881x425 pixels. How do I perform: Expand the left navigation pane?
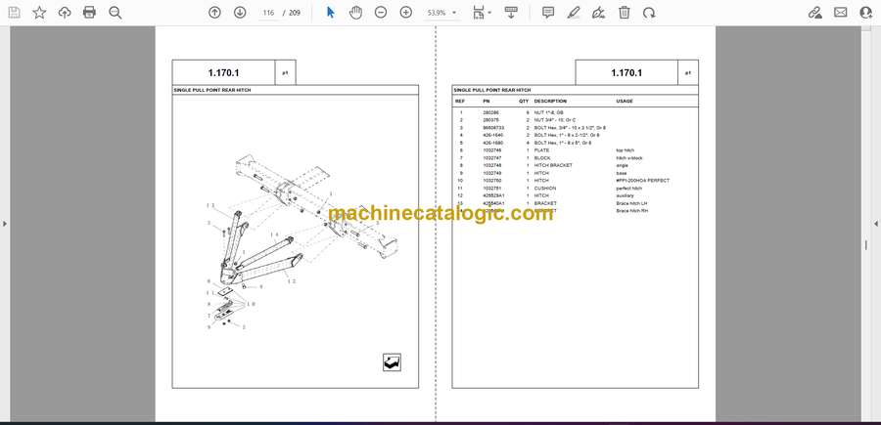tap(5, 224)
